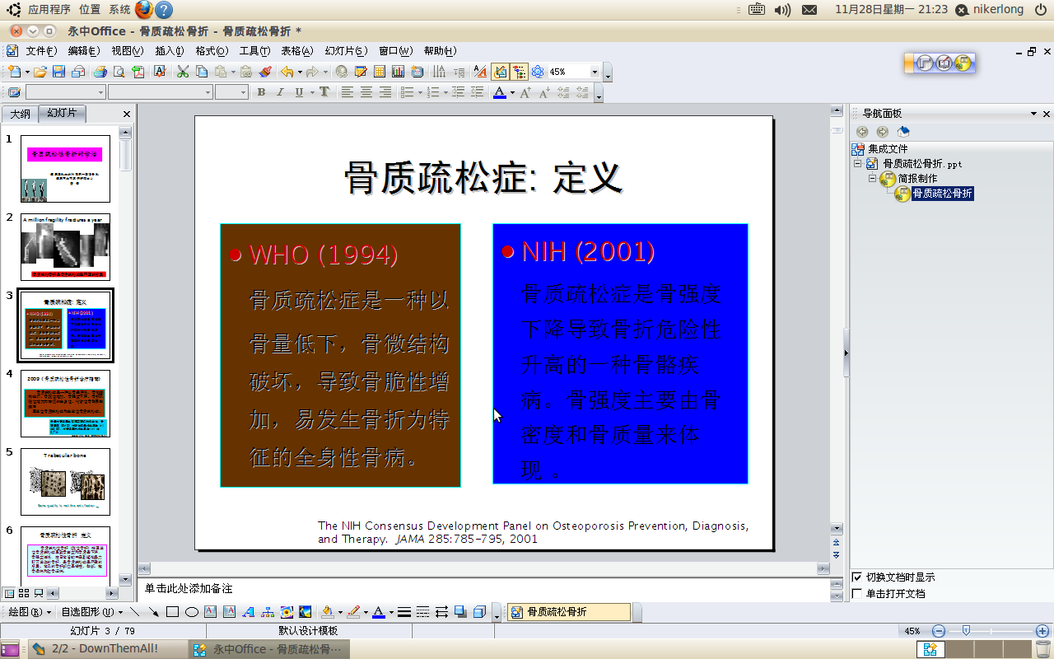
Task: Click the volume speaker icon in top panel
Action: click(782, 10)
